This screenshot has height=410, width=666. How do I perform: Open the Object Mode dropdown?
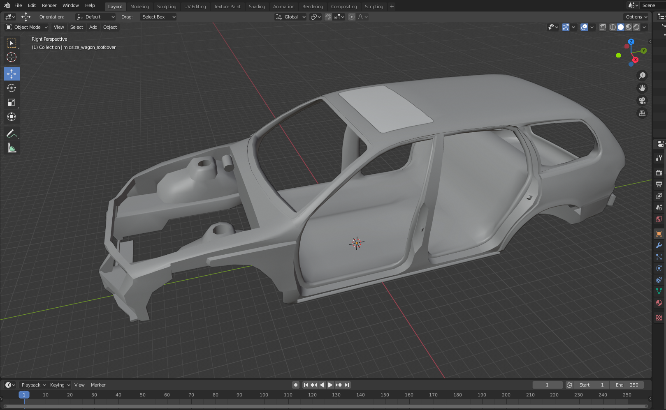tap(27, 27)
